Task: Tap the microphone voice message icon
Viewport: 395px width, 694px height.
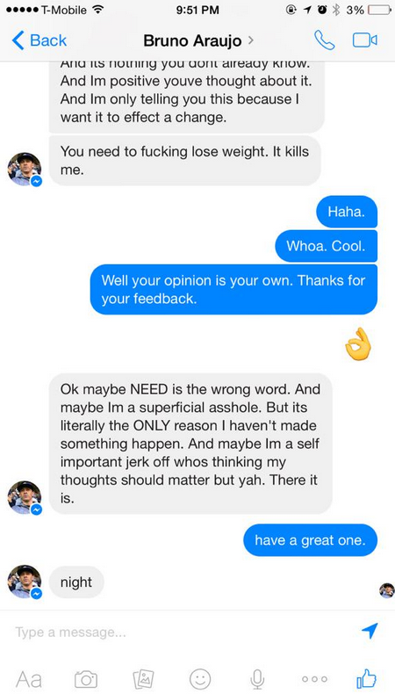Action: click(x=257, y=678)
